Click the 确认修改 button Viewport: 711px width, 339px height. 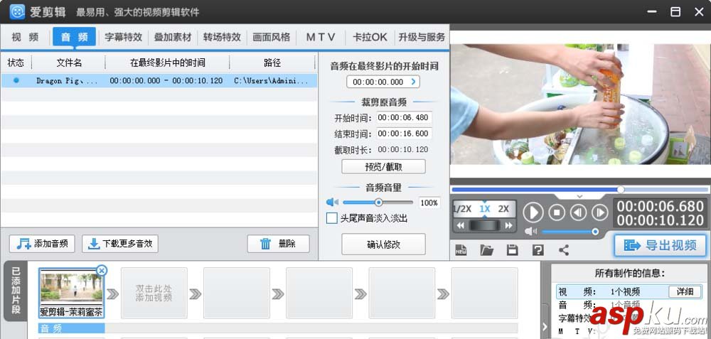(383, 244)
